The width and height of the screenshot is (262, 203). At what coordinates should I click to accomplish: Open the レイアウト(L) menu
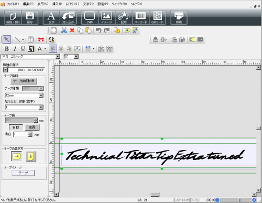(72, 4)
